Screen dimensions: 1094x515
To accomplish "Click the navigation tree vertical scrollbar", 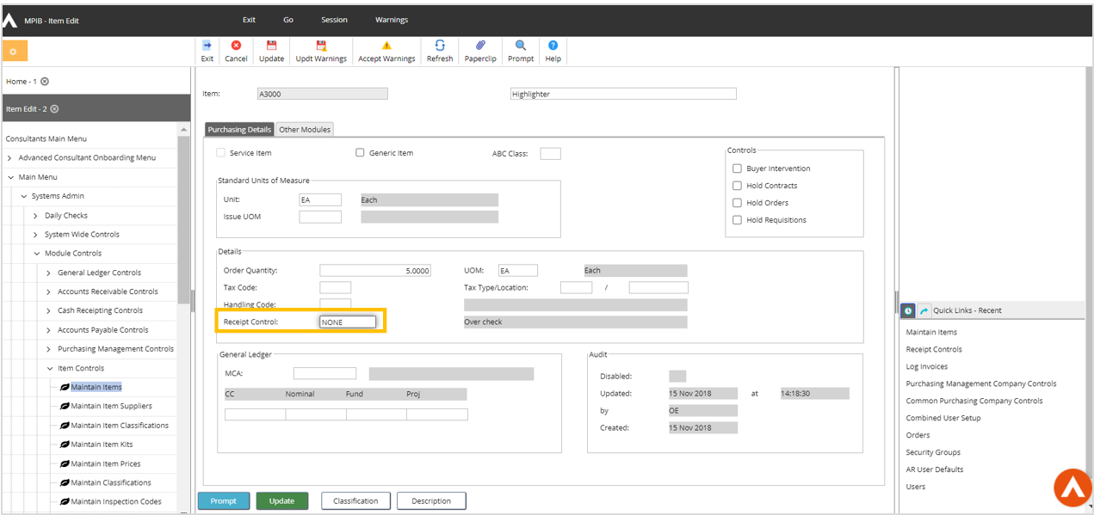I will click(183, 219).
